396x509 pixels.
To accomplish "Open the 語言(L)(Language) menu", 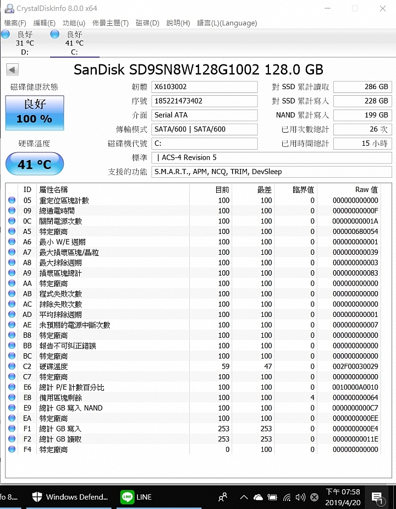I will (x=227, y=23).
